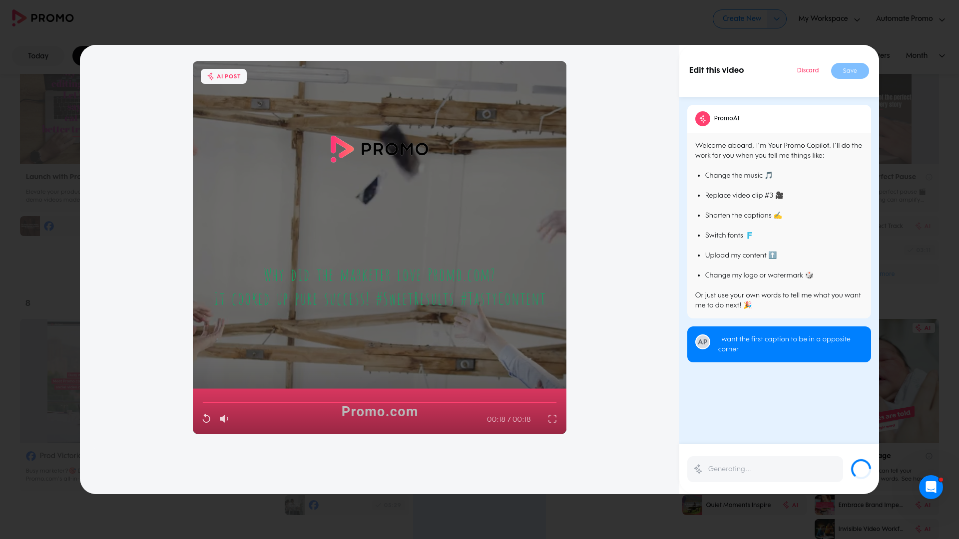This screenshot has height=539, width=959.
Task: Click AI badge next to Invisible Video Workf...
Action: (x=923, y=529)
